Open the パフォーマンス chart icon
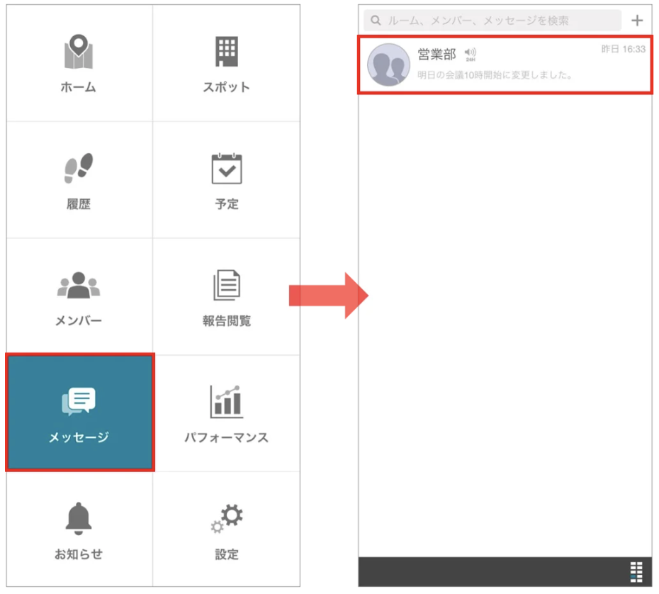The image size is (659, 594). pos(227,401)
